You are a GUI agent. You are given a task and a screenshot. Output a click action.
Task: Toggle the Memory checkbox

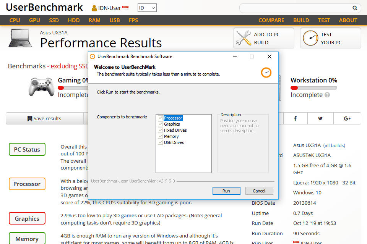coord(160,136)
